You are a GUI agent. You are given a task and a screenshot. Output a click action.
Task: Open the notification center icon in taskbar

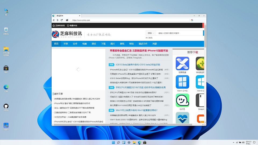(255, 142)
